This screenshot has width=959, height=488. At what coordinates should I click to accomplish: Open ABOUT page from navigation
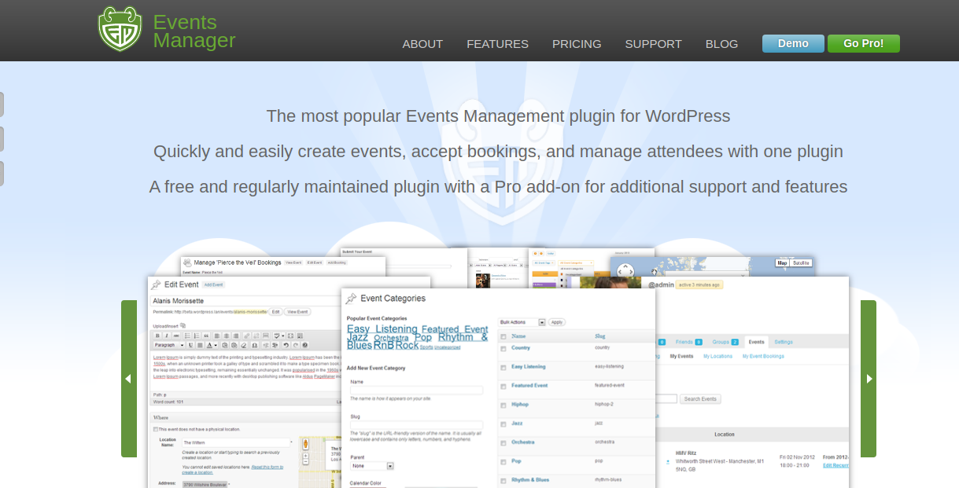(x=422, y=44)
